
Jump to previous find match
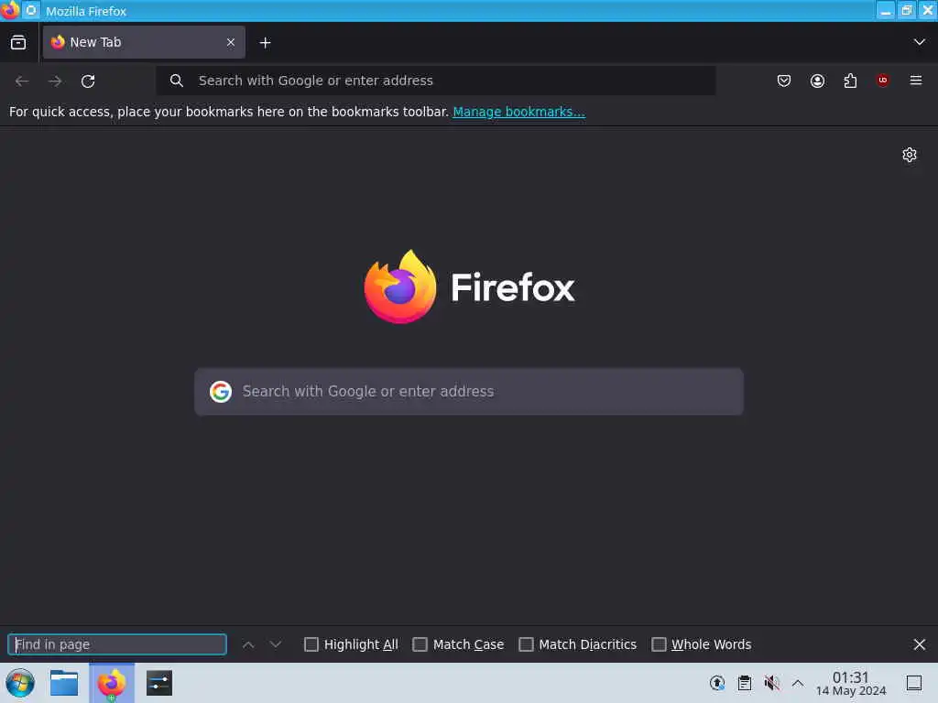(x=247, y=644)
